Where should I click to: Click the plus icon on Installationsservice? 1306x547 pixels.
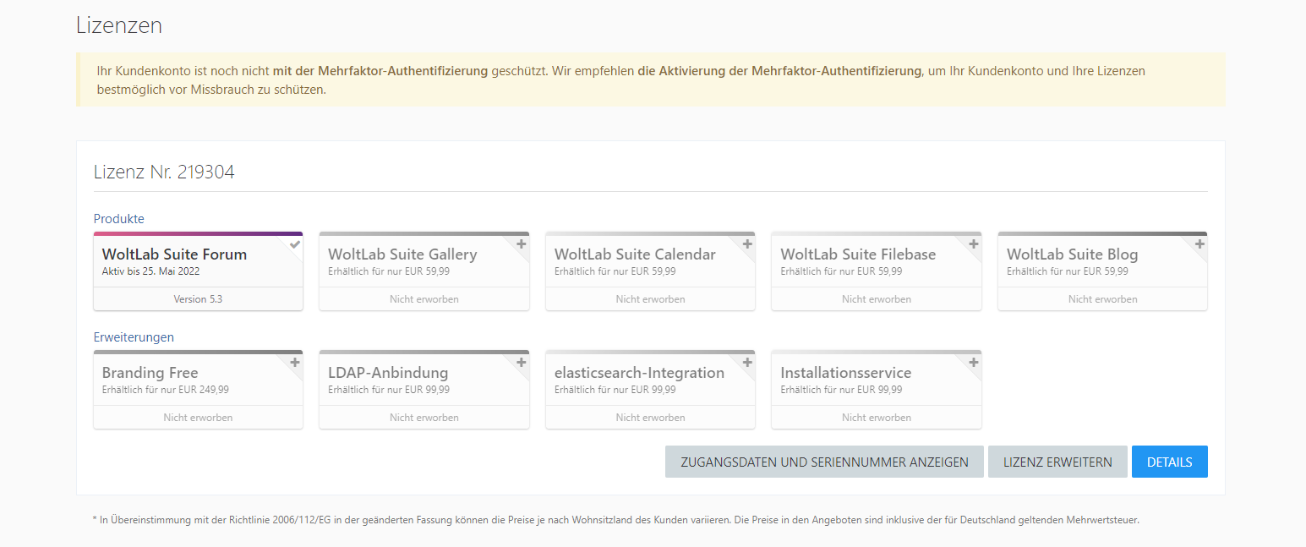973,363
